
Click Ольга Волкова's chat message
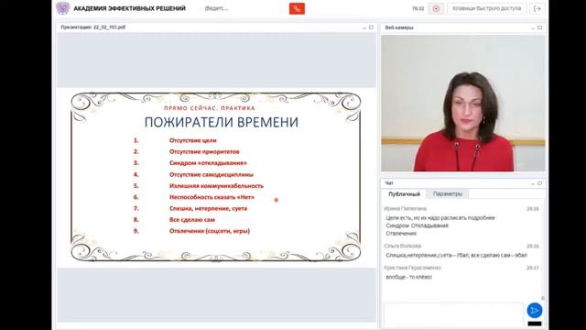(x=456, y=255)
